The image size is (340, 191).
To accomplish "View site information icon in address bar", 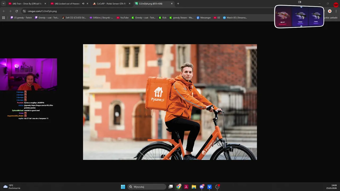I will [x=24, y=11].
